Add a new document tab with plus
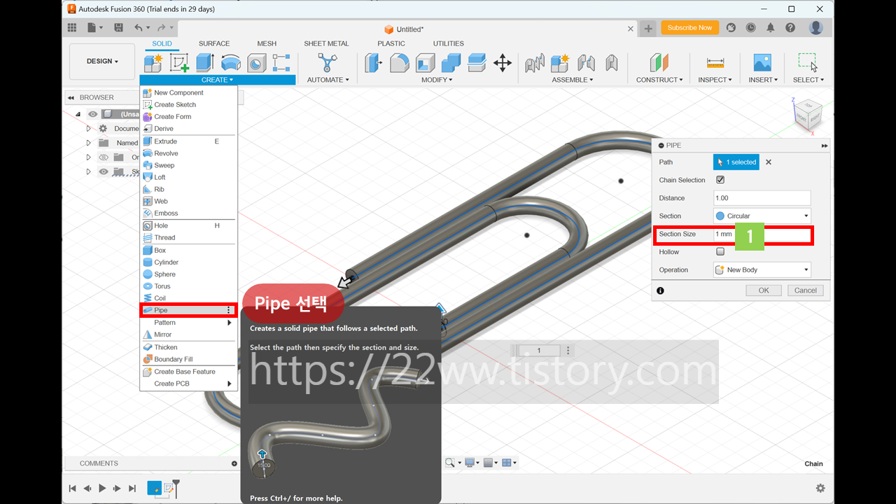Screen dimensions: 896x504 [x=648, y=29]
